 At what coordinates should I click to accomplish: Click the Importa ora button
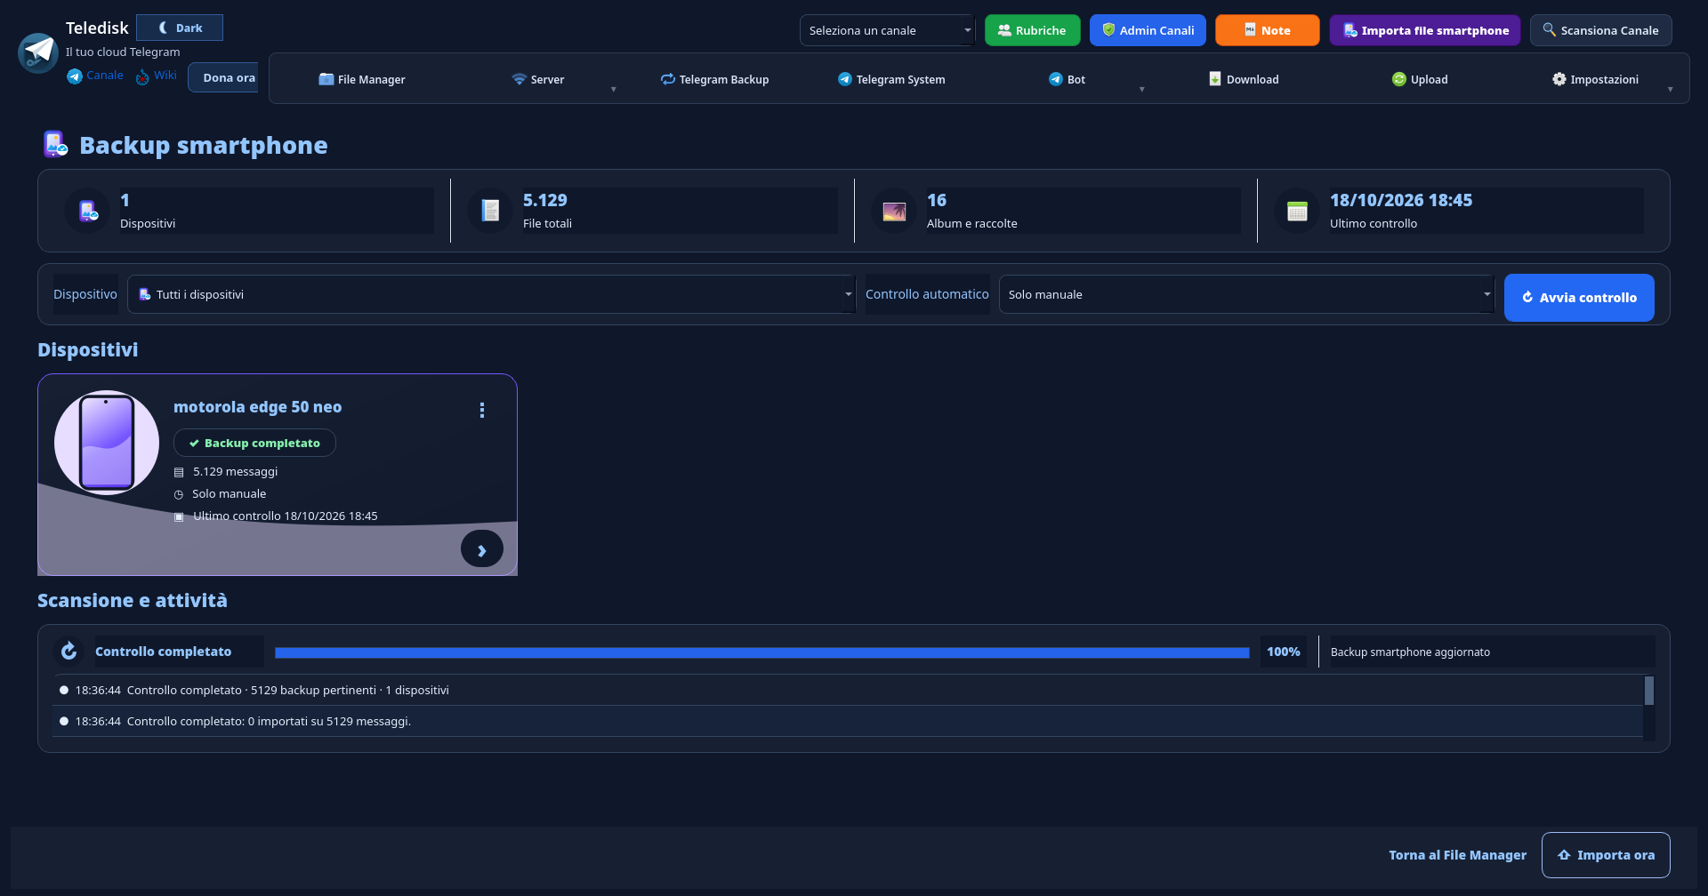(1606, 855)
